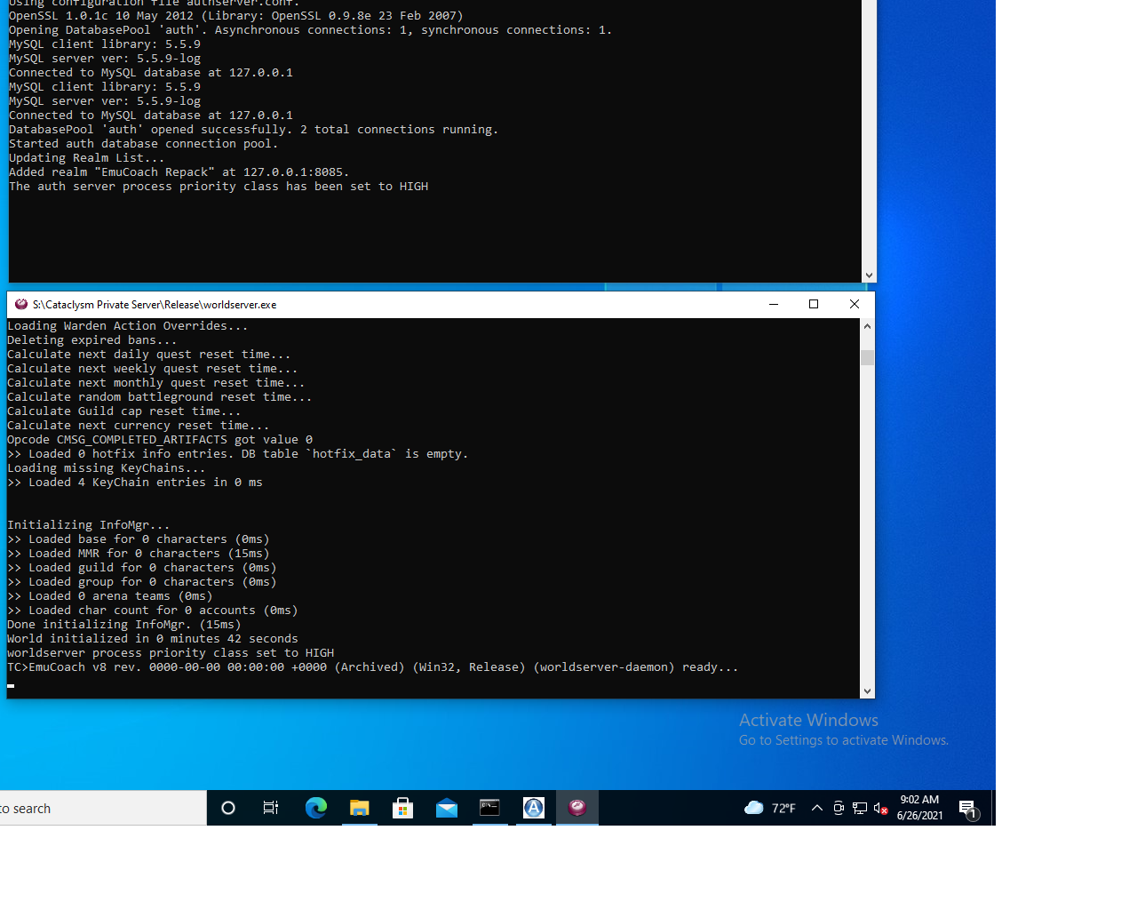Click 'Added realm "EmuCoach Repack"' line in authserver
Viewport: 1137px width, 910px height.
pos(179,172)
